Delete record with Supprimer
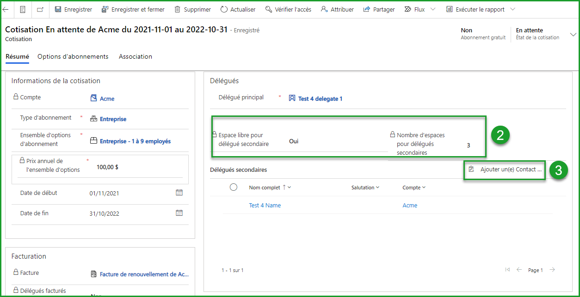Viewport: 580px width, 297px height. pos(192,9)
